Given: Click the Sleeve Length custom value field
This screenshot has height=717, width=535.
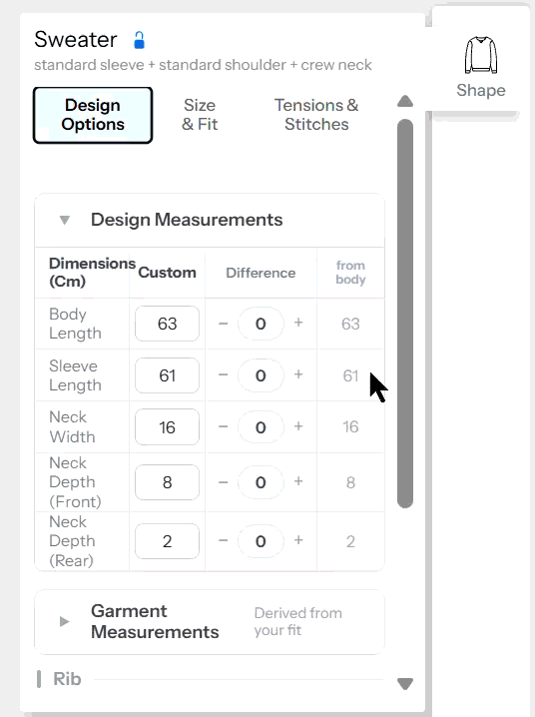Looking at the screenshot, I should pos(168,375).
